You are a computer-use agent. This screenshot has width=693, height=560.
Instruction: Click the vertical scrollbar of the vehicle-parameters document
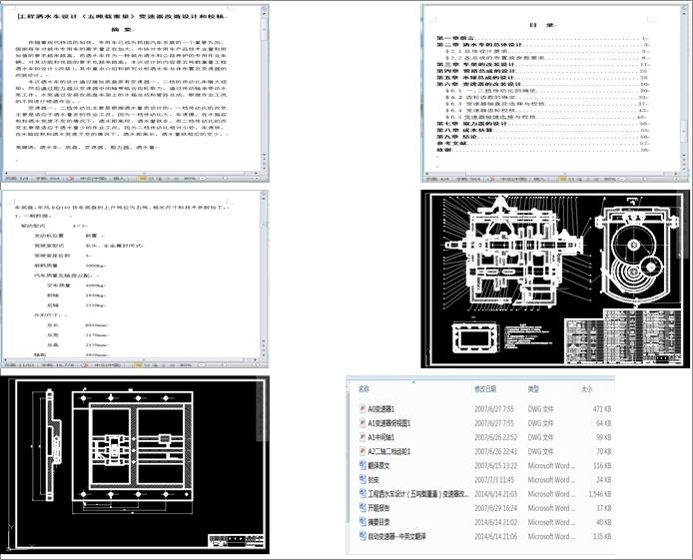pyautogui.click(x=264, y=275)
